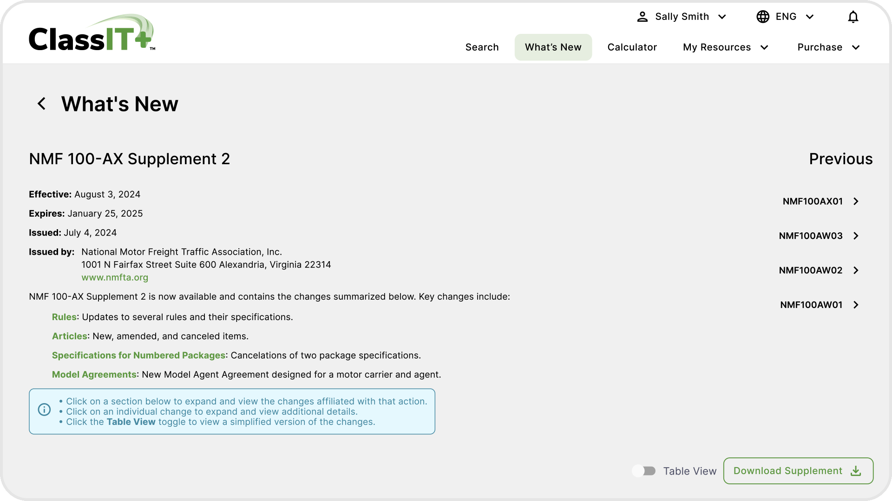Open the Calculator tab
Image resolution: width=892 pixels, height=501 pixels.
pos(632,47)
